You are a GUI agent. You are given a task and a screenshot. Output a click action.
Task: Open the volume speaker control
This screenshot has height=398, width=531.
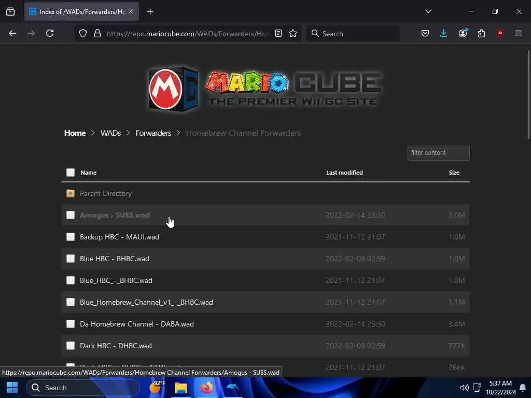coord(464,388)
